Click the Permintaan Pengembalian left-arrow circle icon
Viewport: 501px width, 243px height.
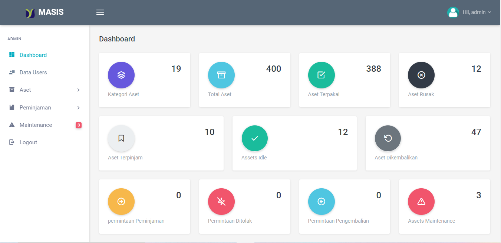[x=321, y=202]
